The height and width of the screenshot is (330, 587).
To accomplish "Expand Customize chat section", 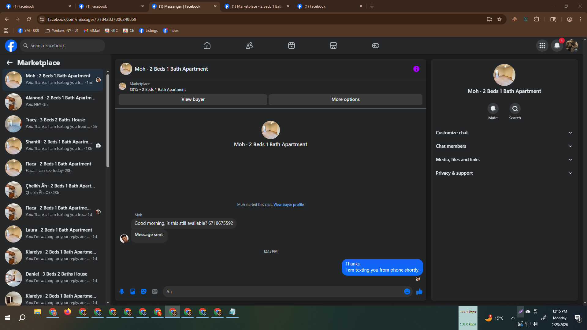I will pos(504,133).
